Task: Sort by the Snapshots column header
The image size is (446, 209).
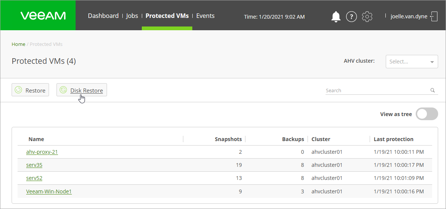Action: 228,139
